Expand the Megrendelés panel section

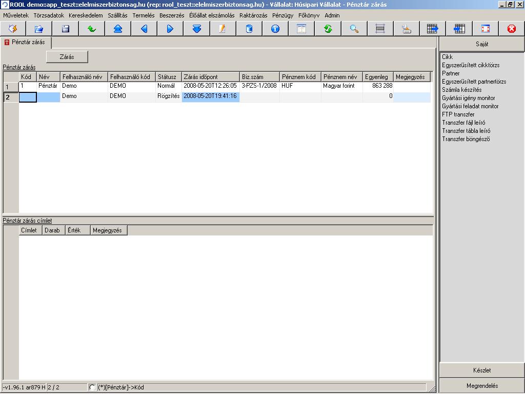[x=482, y=386]
